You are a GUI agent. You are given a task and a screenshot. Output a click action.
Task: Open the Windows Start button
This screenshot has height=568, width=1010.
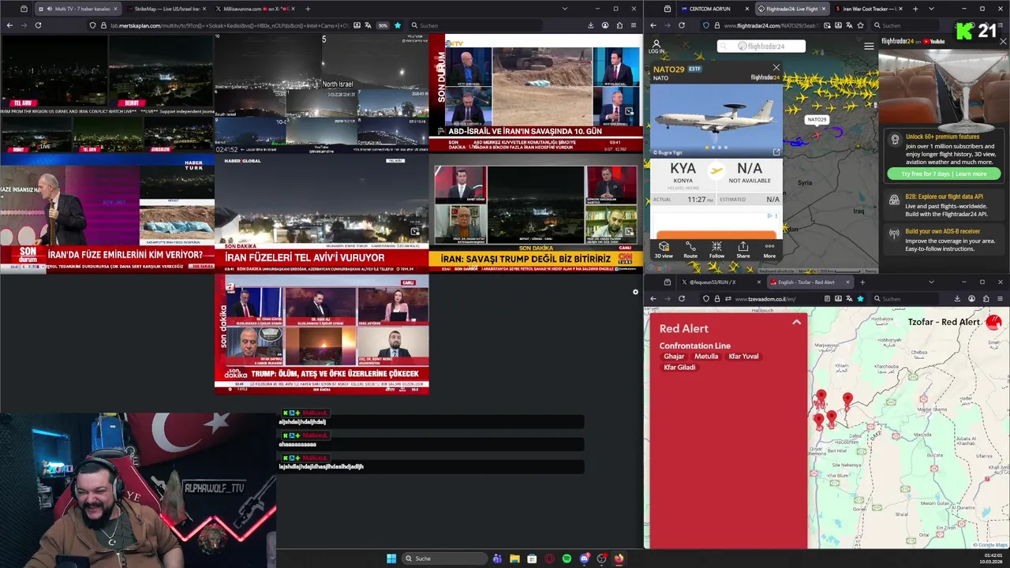(391, 559)
